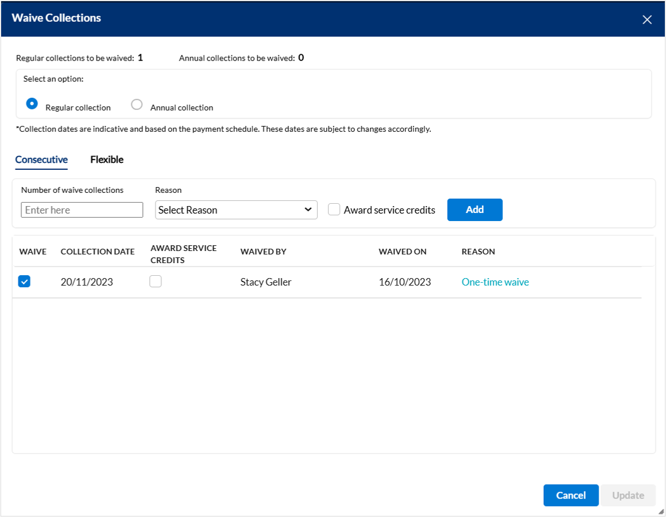Switch to the Flexible tab
Image resolution: width=666 pixels, height=517 pixels.
[107, 159]
